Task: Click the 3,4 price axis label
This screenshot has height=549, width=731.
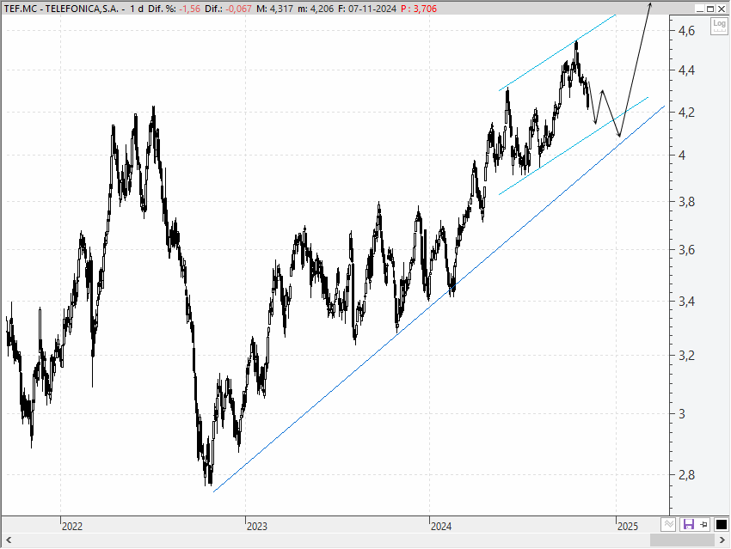Action: pyautogui.click(x=686, y=302)
